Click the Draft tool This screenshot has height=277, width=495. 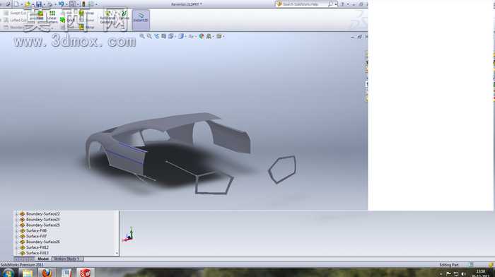click(68, 20)
